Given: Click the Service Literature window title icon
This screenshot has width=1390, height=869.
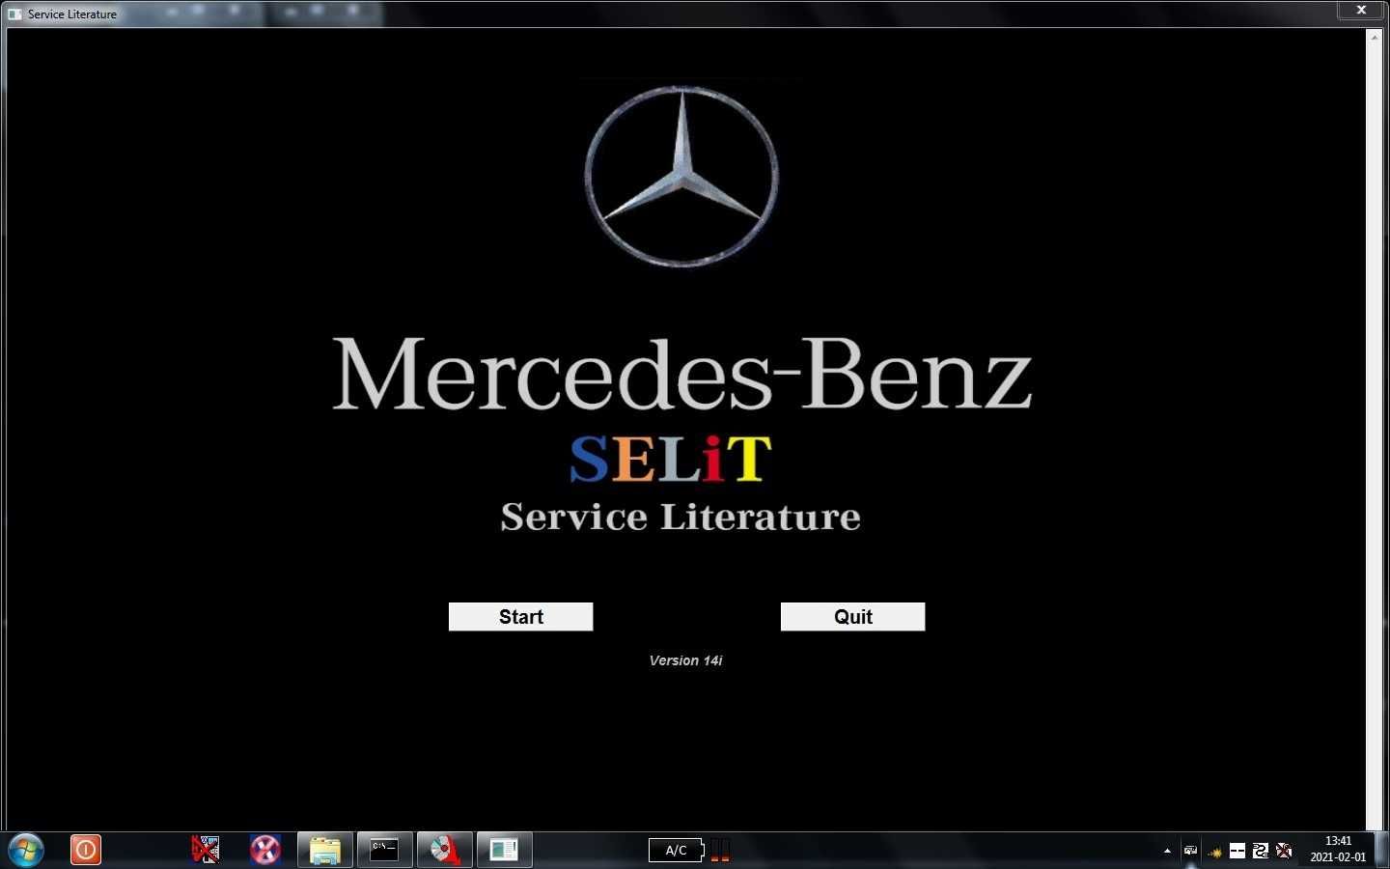Looking at the screenshot, I should coord(14,14).
